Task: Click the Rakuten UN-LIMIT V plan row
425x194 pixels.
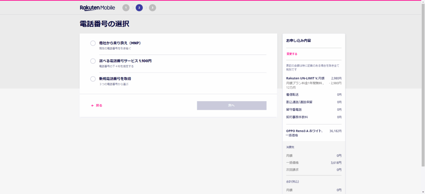Action: pyautogui.click(x=314, y=78)
